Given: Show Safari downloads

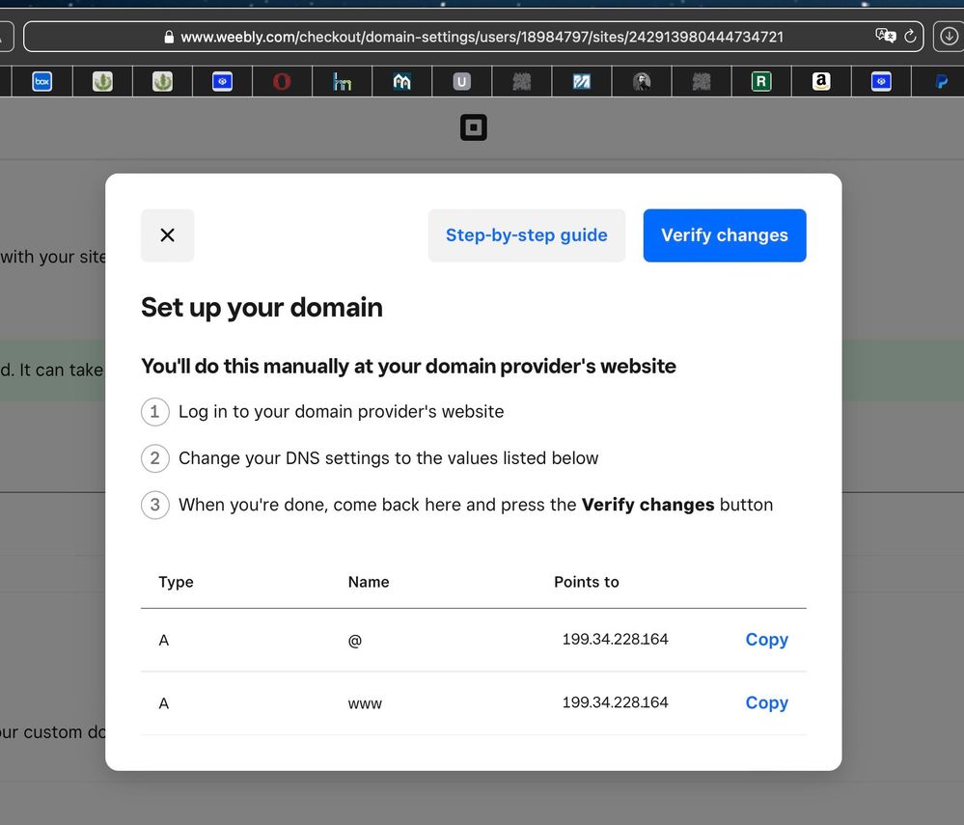Looking at the screenshot, I should point(948,37).
